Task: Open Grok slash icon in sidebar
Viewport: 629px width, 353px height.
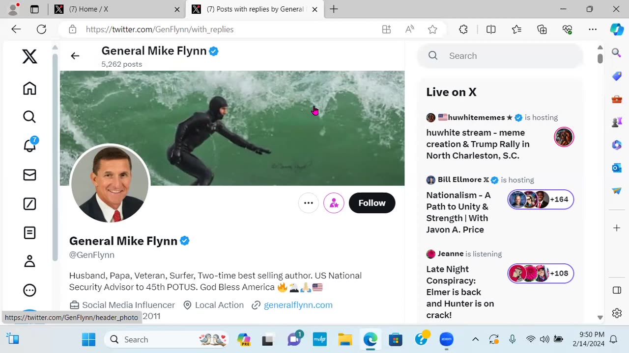Action: pos(29,203)
